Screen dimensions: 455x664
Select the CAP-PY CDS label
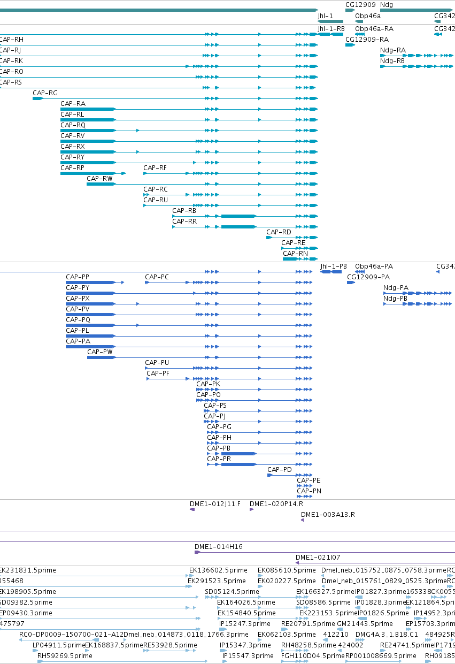pos(78,288)
